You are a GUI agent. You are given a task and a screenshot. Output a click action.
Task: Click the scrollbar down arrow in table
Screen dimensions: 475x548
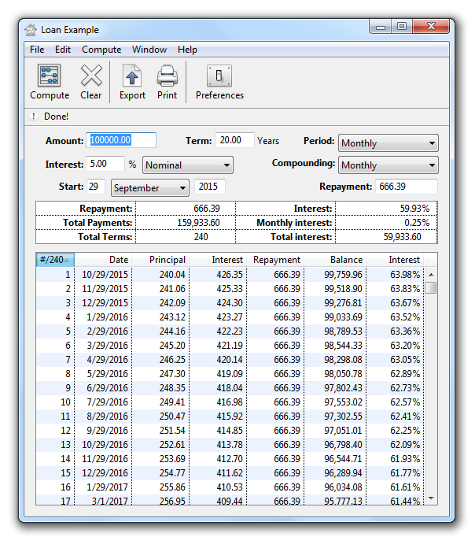(x=431, y=498)
